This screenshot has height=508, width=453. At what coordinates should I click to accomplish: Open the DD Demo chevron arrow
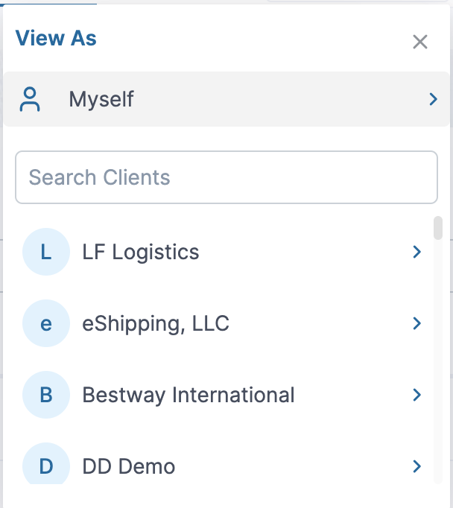[417, 467]
